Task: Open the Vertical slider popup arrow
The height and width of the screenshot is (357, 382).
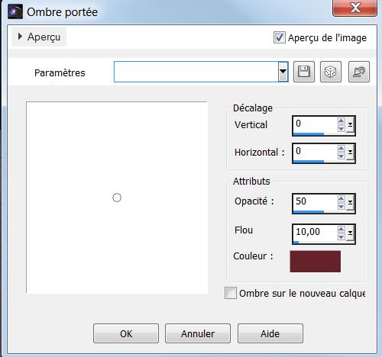Action: (351, 126)
